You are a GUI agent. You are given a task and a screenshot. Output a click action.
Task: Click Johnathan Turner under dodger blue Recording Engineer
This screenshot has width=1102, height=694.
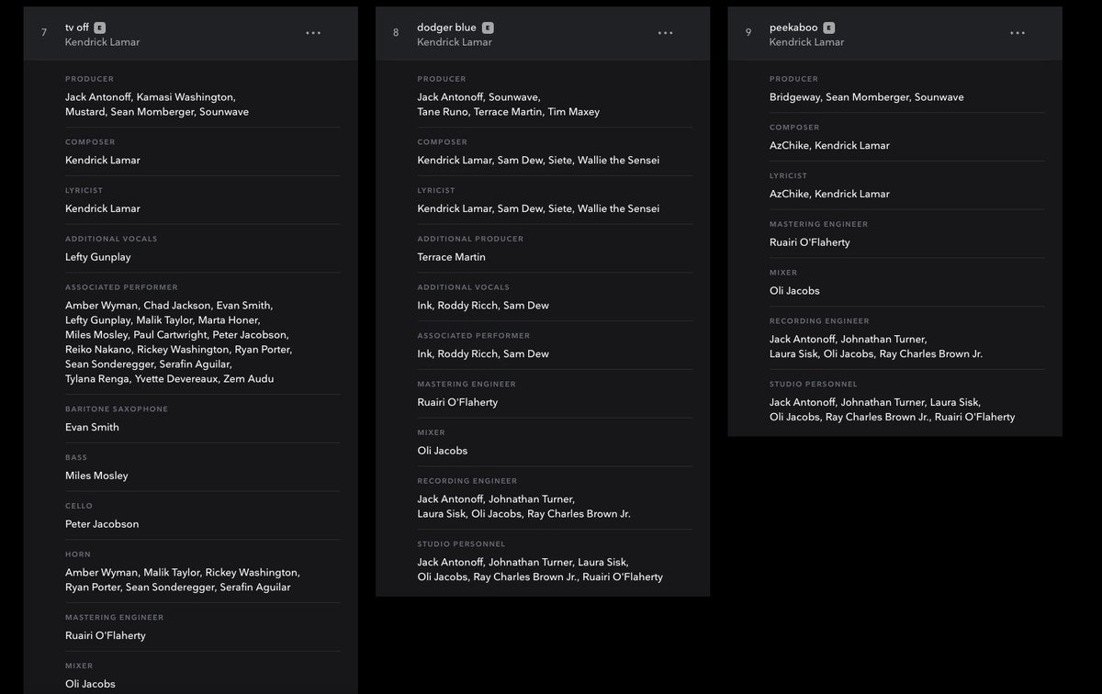(530, 501)
